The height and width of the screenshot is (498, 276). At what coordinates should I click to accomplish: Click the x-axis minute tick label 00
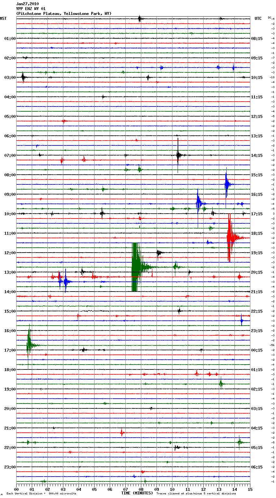[16, 489]
